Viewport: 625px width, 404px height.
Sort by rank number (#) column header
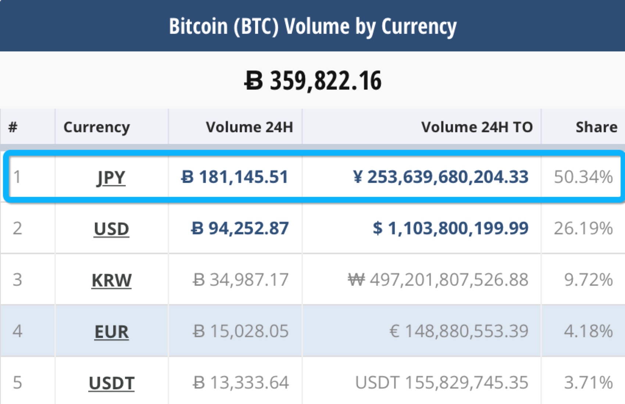[x=13, y=127]
